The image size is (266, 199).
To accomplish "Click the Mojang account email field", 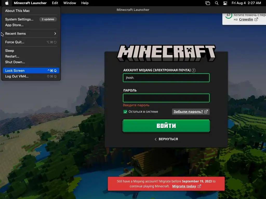I will [x=166, y=78].
